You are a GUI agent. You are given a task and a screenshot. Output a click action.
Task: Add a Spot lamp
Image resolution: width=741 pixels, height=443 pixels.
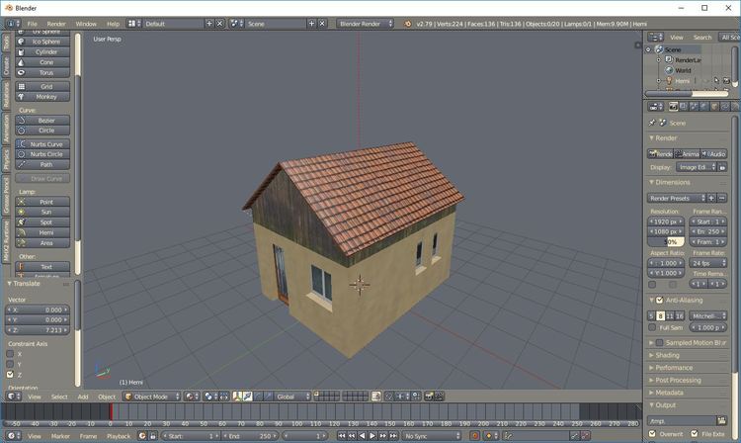pos(42,222)
